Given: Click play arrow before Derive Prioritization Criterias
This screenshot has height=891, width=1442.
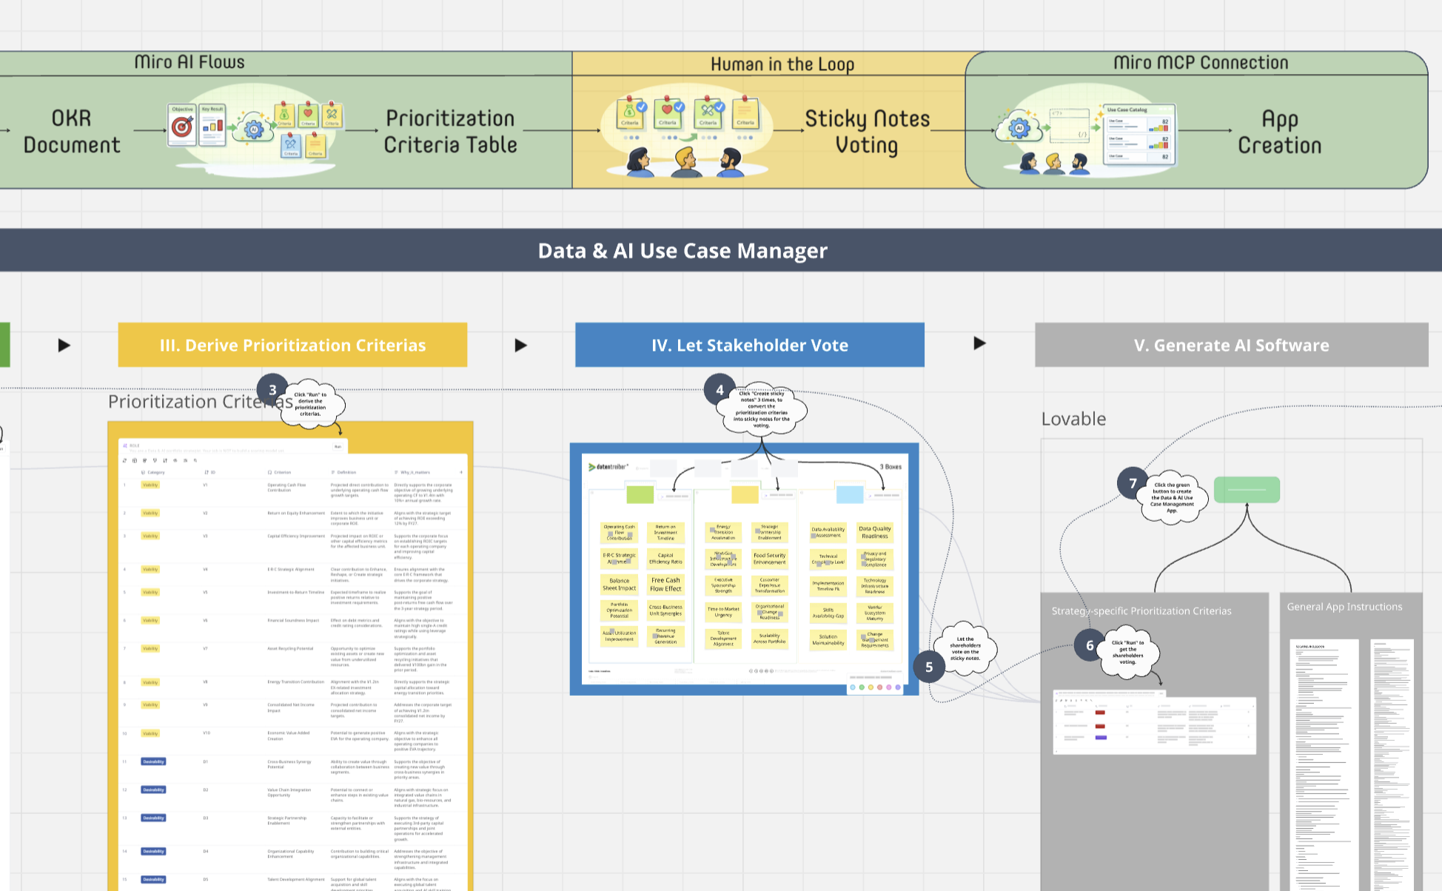Looking at the screenshot, I should click(64, 345).
